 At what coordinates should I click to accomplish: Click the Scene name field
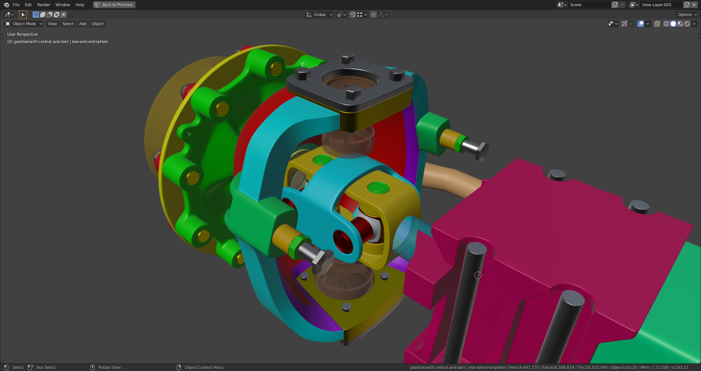pyautogui.click(x=590, y=5)
